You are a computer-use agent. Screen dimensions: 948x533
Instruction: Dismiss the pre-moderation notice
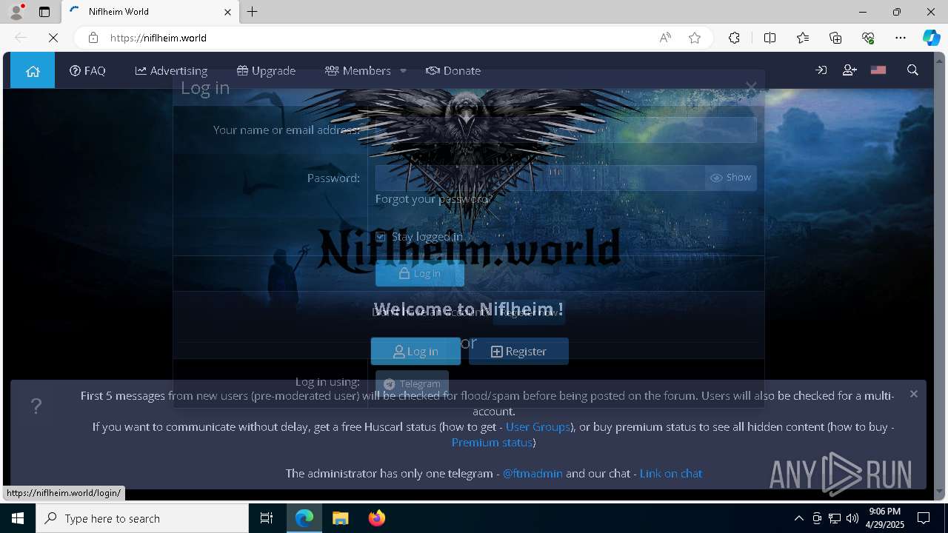[x=913, y=394]
